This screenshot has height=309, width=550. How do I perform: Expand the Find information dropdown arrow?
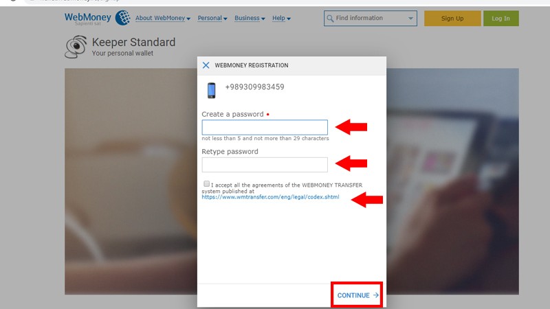[410, 19]
